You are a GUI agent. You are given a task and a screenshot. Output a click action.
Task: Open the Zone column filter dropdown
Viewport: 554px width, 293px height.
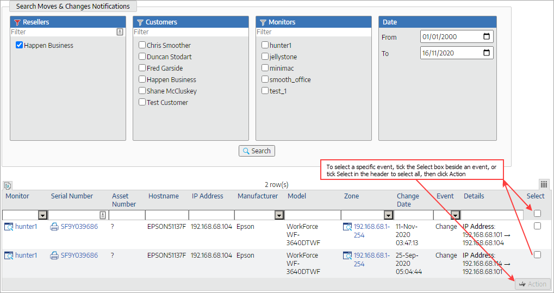388,215
